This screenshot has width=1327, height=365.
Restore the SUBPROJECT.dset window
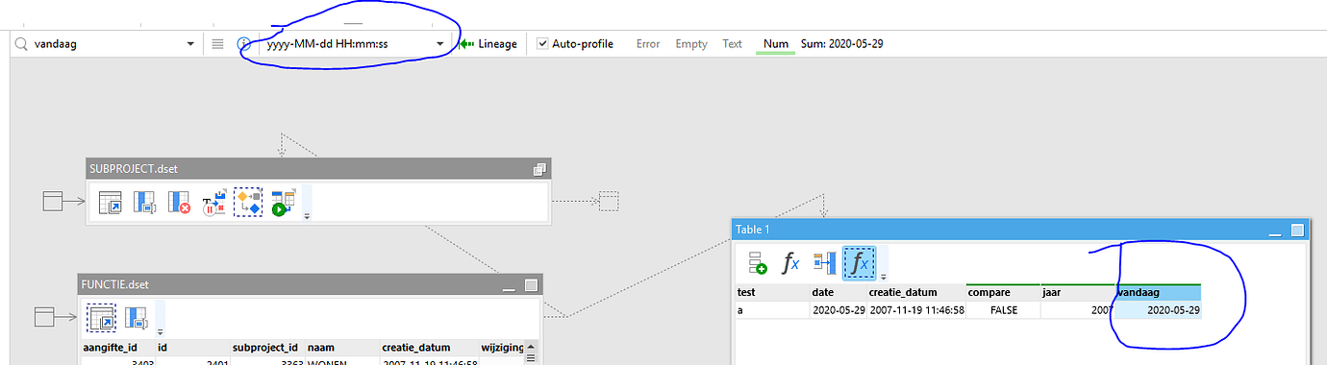point(539,169)
